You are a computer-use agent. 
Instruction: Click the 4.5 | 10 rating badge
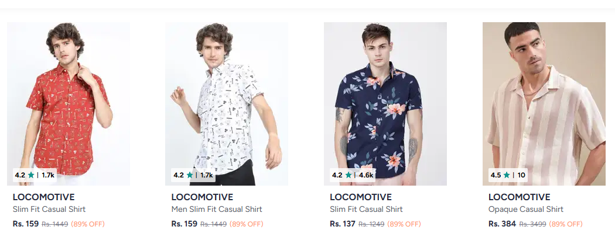click(x=507, y=175)
